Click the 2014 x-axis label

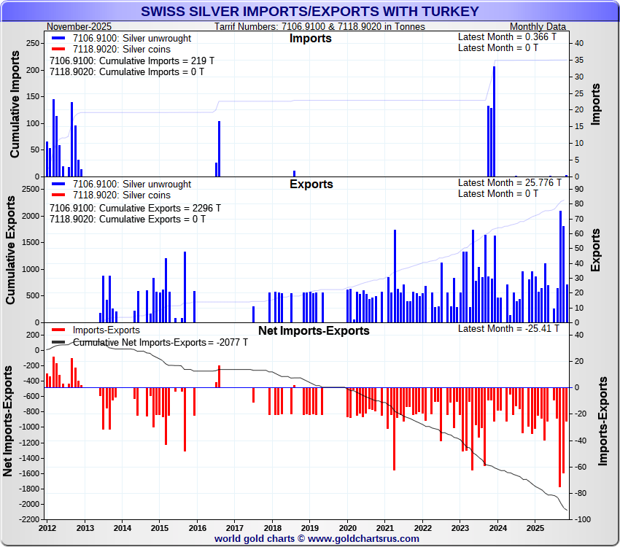tap(123, 528)
